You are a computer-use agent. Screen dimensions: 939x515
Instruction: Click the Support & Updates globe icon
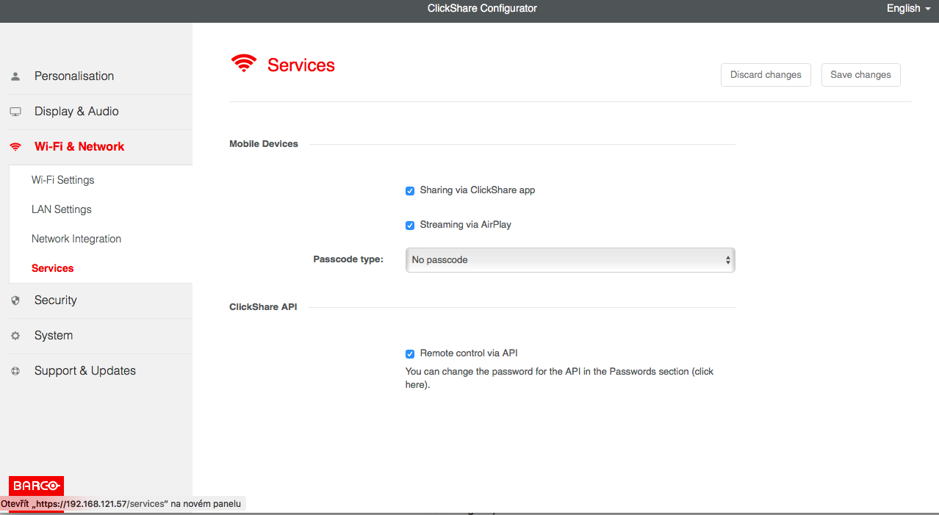click(x=15, y=371)
